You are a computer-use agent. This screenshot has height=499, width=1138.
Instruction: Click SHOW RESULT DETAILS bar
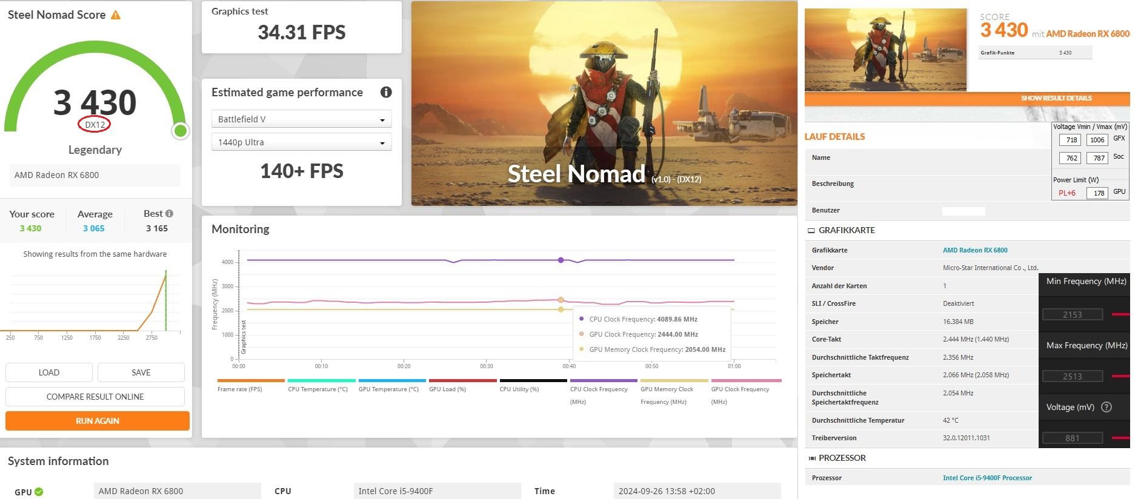coord(967,98)
